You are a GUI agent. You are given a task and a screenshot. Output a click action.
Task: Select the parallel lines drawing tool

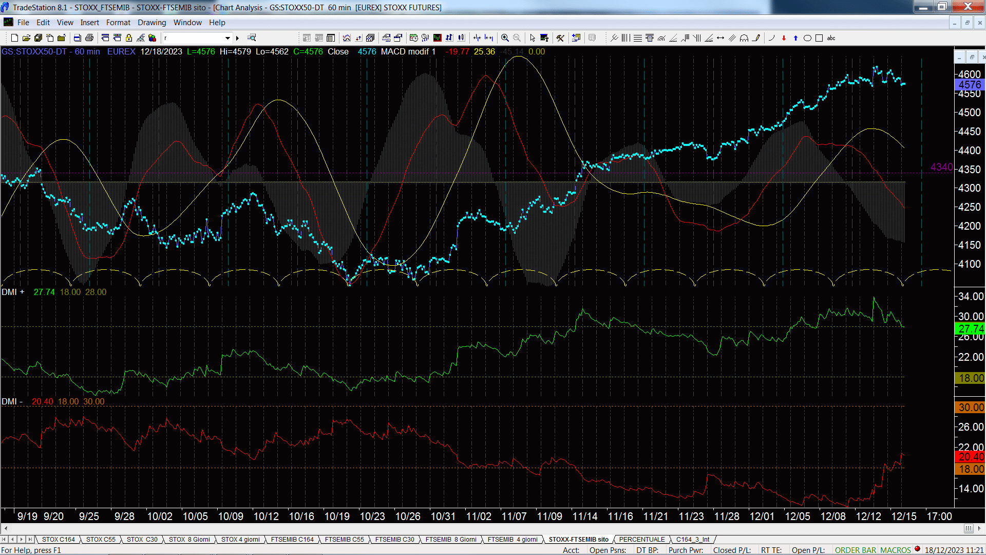click(x=732, y=38)
